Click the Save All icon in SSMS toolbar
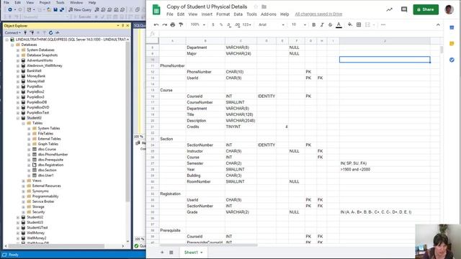 point(62,9)
